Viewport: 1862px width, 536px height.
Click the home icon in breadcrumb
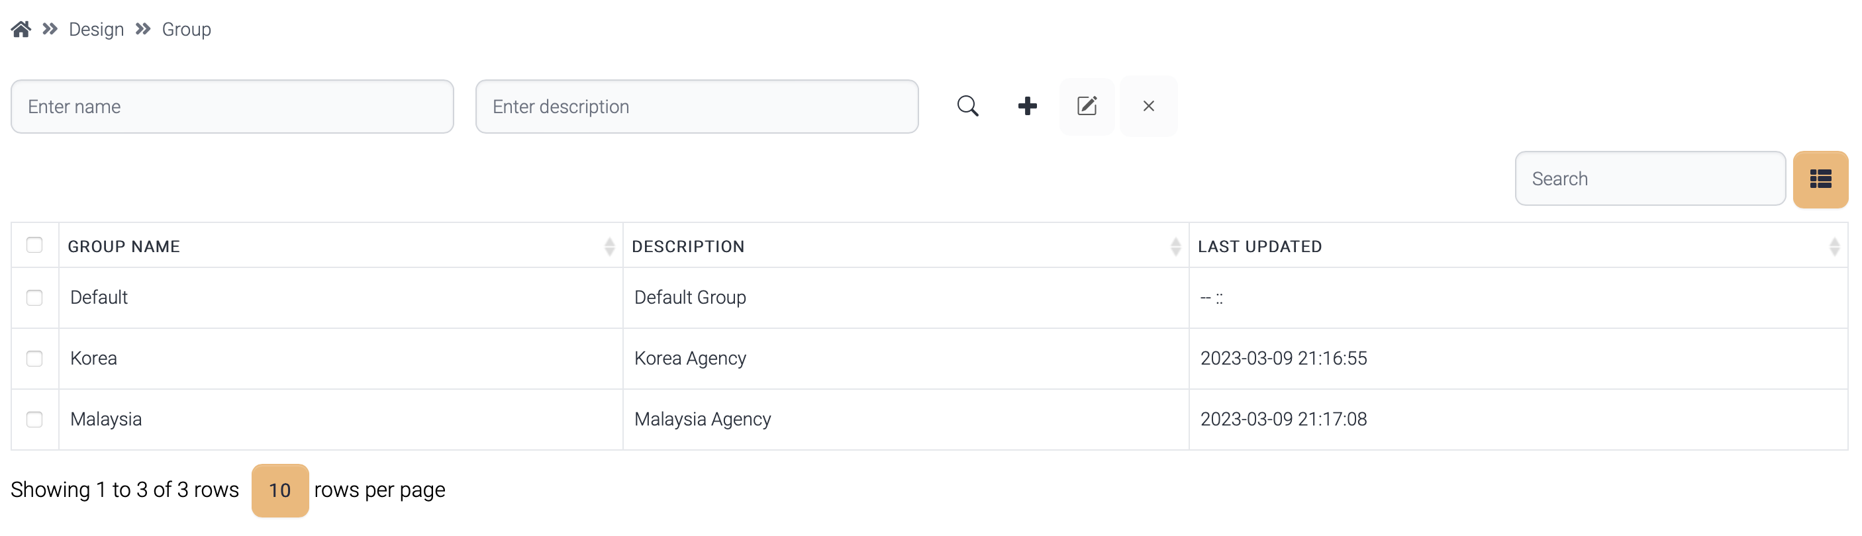coord(21,29)
